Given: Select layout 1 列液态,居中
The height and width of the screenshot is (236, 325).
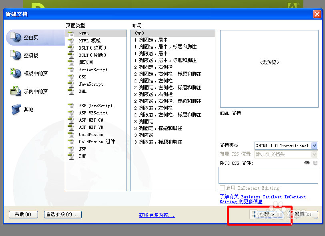Looking at the screenshot, I should click(x=173, y=54).
